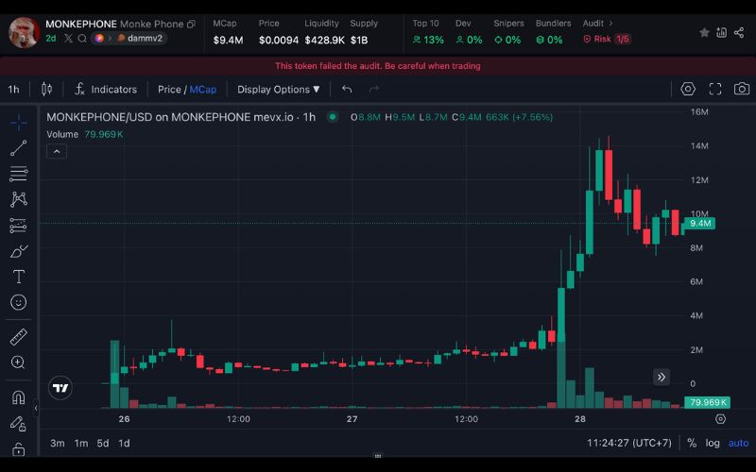Image resolution: width=756 pixels, height=472 pixels.
Task: Open the Risk 1/5 audit badge
Action: click(607, 39)
